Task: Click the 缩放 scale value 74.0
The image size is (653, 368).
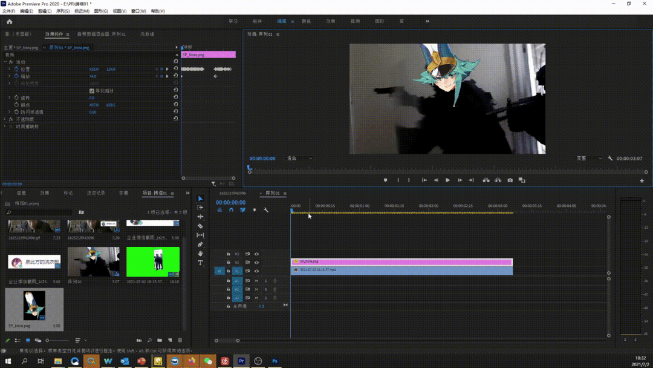Action: 93,76
